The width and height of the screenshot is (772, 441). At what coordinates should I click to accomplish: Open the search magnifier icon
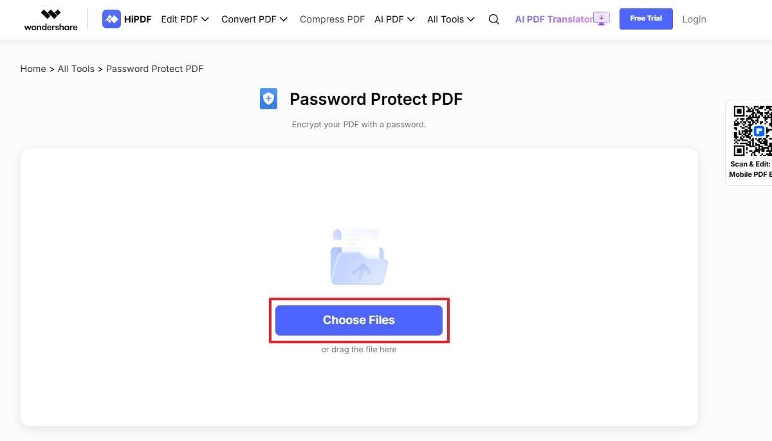point(494,19)
